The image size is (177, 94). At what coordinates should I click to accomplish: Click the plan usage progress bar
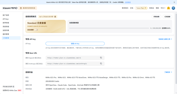click(109, 28)
